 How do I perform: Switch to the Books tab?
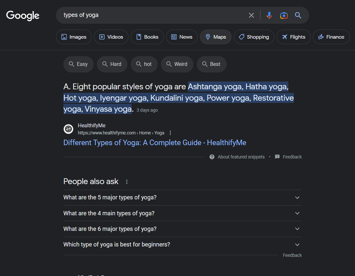[147, 37]
